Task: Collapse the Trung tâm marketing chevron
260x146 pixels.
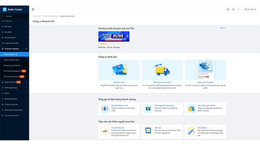Action: click(x=26, y=49)
